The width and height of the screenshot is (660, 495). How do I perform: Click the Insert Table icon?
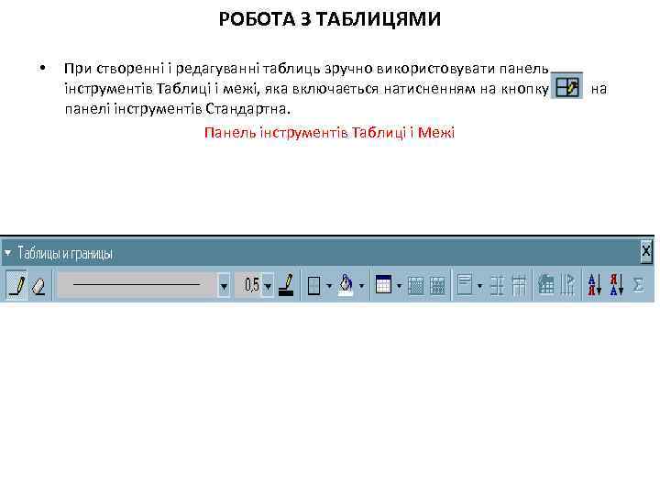(x=383, y=284)
